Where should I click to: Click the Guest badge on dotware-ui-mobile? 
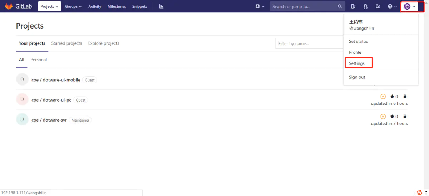[x=90, y=80]
